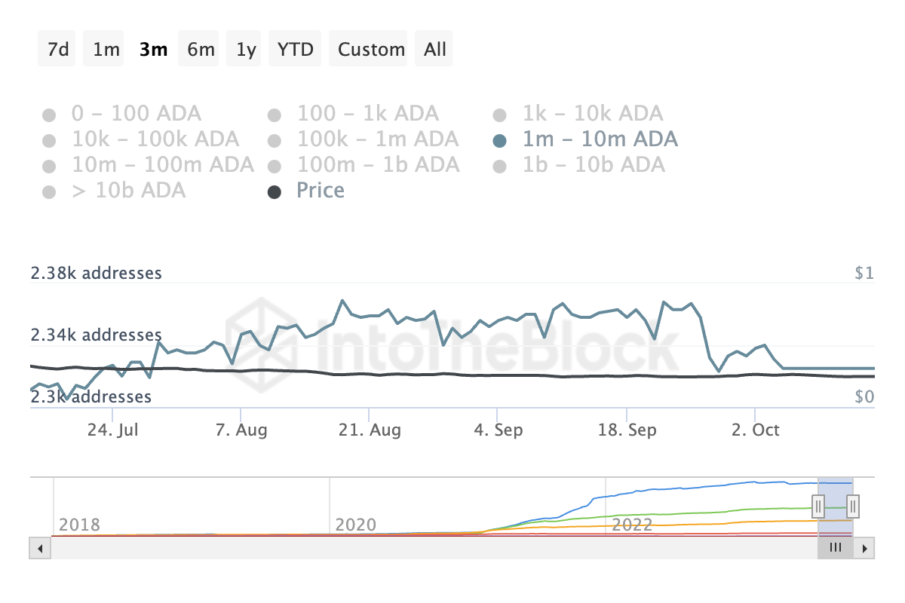Select the 1b – 10b ADA legend dot
Viewport: 905px width, 603px height.
[x=499, y=164]
